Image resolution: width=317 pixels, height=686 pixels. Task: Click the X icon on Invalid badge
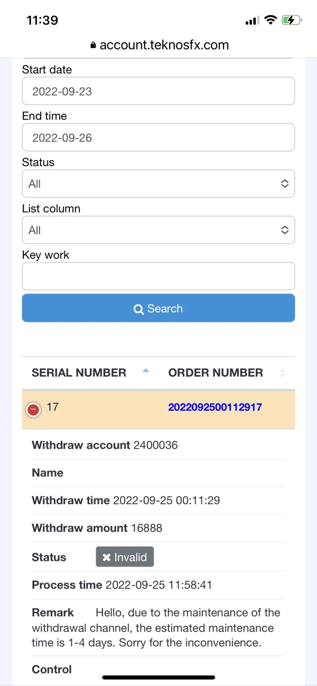pos(106,557)
